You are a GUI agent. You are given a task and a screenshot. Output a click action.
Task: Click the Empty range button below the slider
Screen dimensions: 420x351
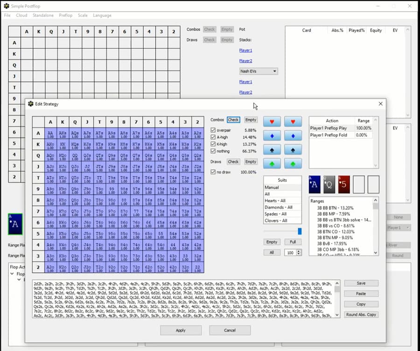(x=272, y=242)
